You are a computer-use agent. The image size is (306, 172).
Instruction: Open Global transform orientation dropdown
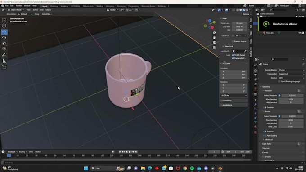click(112, 10)
